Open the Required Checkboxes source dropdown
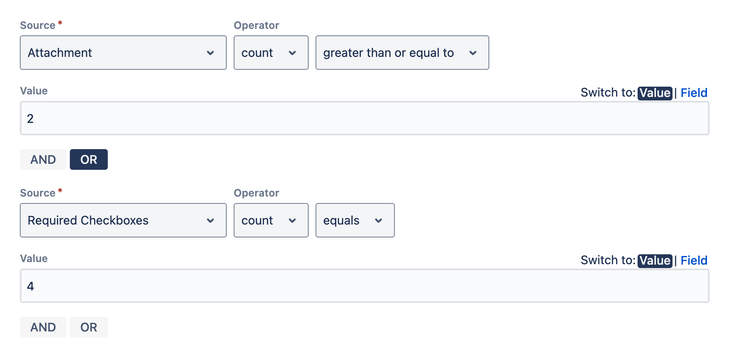Screen dimensions: 732x356 [x=123, y=220]
